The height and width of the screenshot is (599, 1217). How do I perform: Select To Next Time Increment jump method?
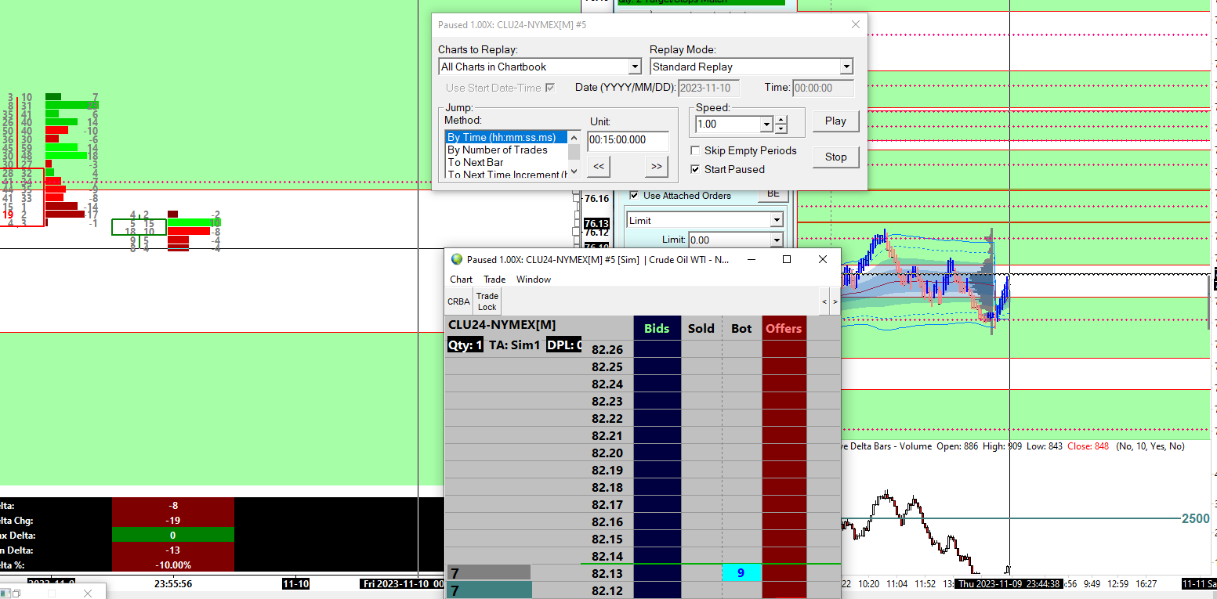pos(506,174)
